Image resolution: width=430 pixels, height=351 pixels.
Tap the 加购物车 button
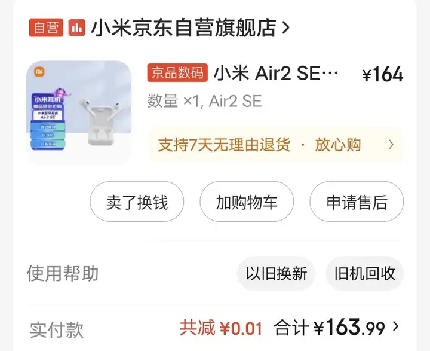pyautogui.click(x=247, y=202)
